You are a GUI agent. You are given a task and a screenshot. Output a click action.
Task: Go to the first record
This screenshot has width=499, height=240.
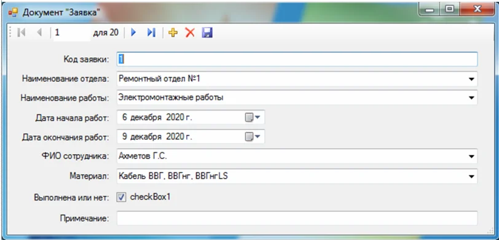click(x=22, y=33)
